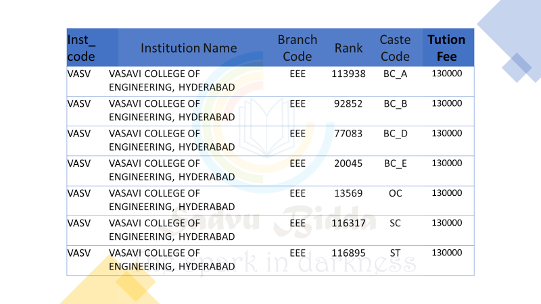Click the Tution Fee column header
Screen dimensions: 541x304
tap(446, 48)
